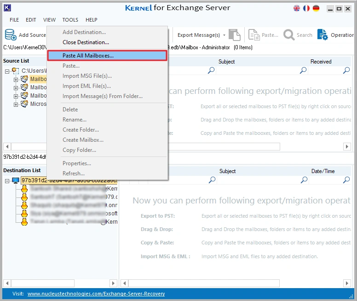Select Refresh in context menu
Image resolution: width=357 pixels, height=301 pixels.
107,174
